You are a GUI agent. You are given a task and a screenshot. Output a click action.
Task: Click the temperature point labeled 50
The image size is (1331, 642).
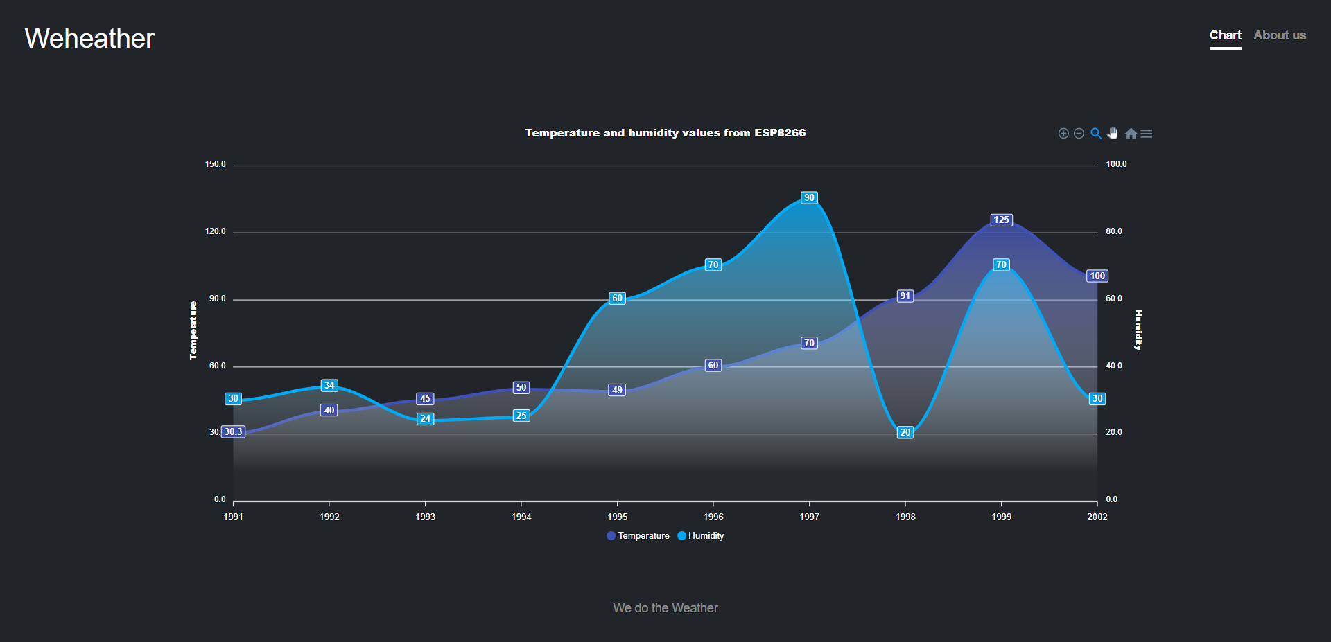tap(521, 388)
